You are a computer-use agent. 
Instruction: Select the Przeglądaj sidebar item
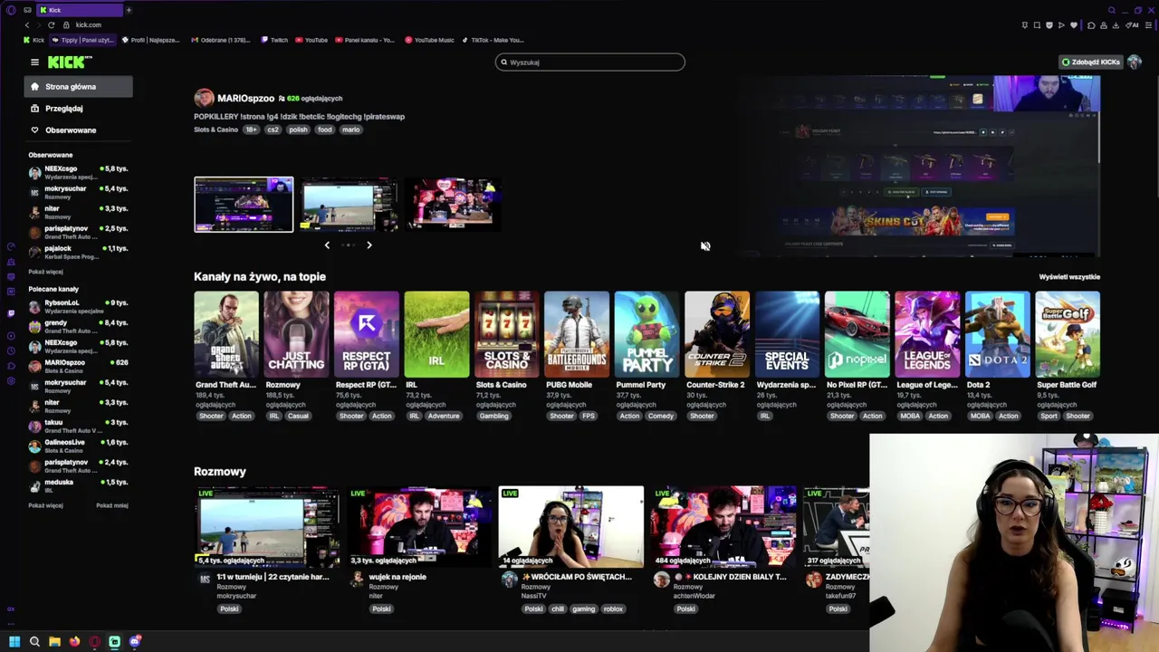78,109
